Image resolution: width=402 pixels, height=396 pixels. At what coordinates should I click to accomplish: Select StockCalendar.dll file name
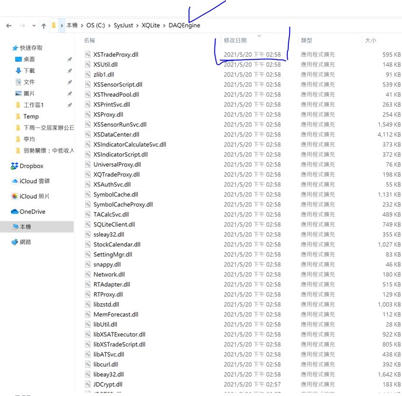point(117,244)
